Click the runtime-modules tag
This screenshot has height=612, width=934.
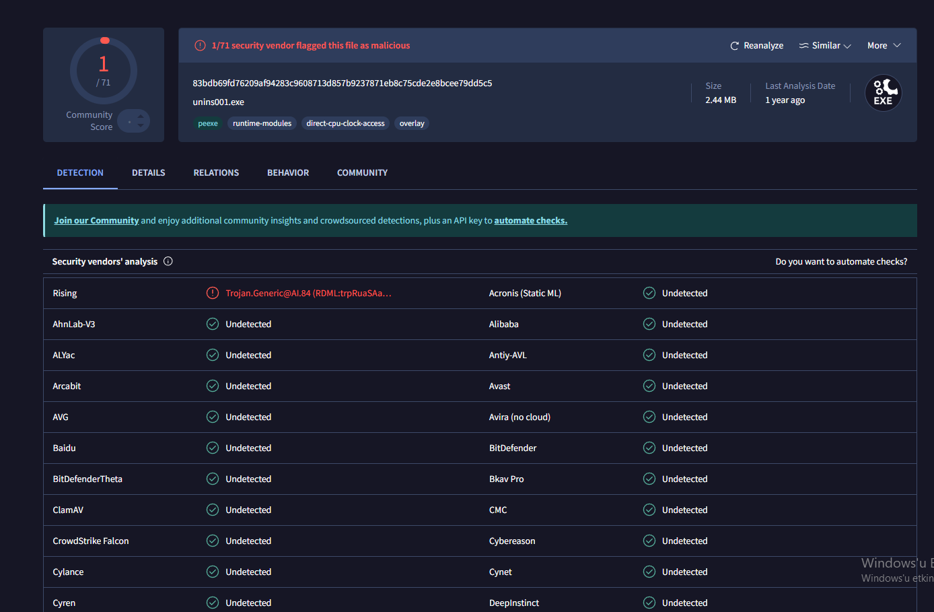(262, 123)
